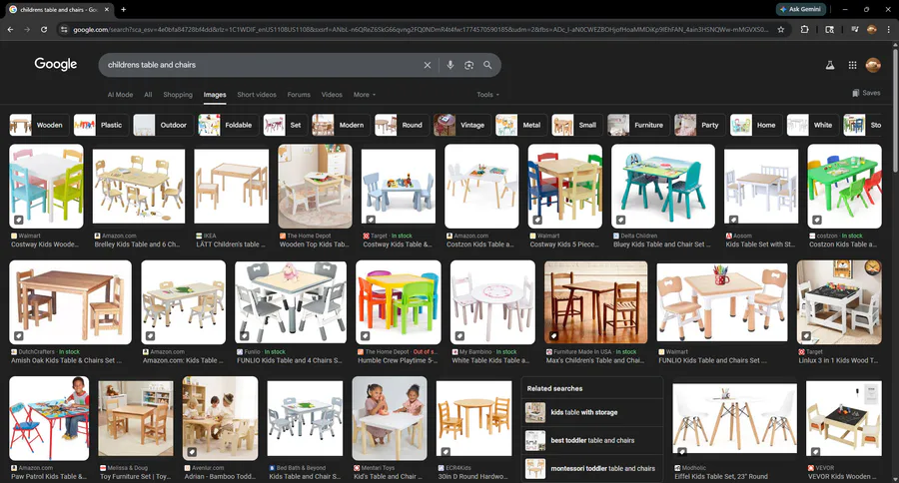Switch to the Shopping tab
Image resolution: width=899 pixels, height=483 pixels.
coord(178,95)
